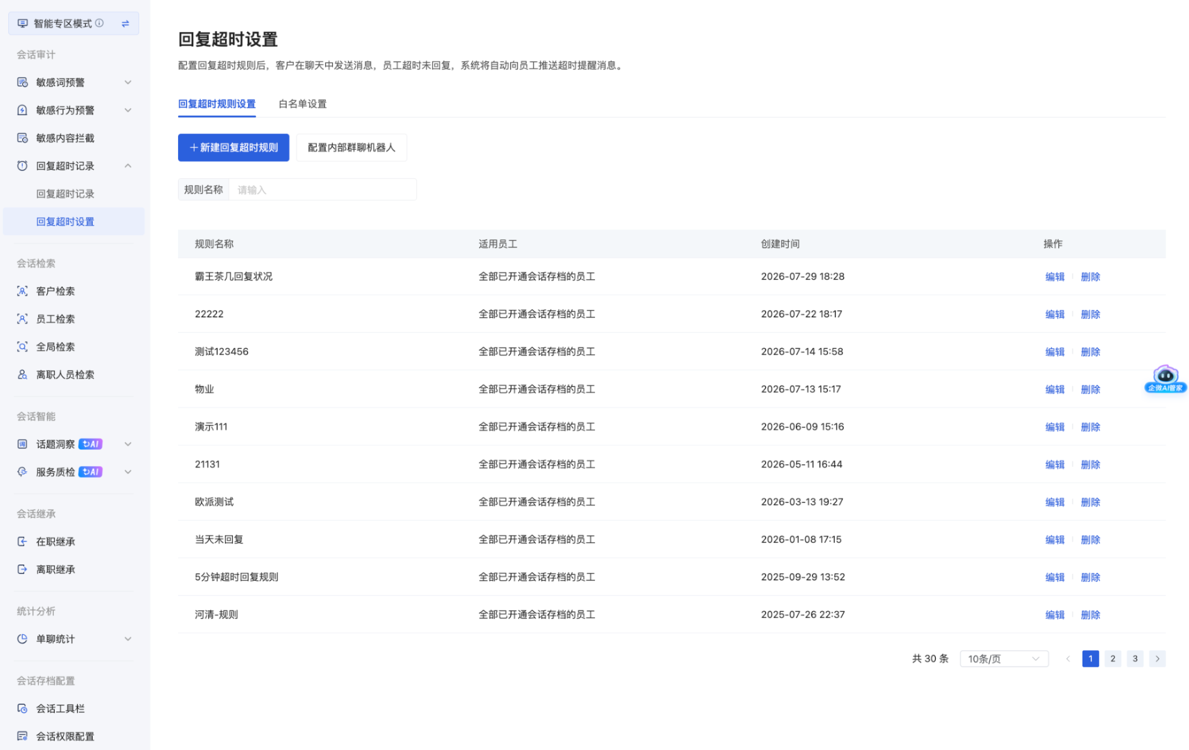
Task: Edit the 霸王茶几回复状况 rule
Action: tap(1055, 276)
